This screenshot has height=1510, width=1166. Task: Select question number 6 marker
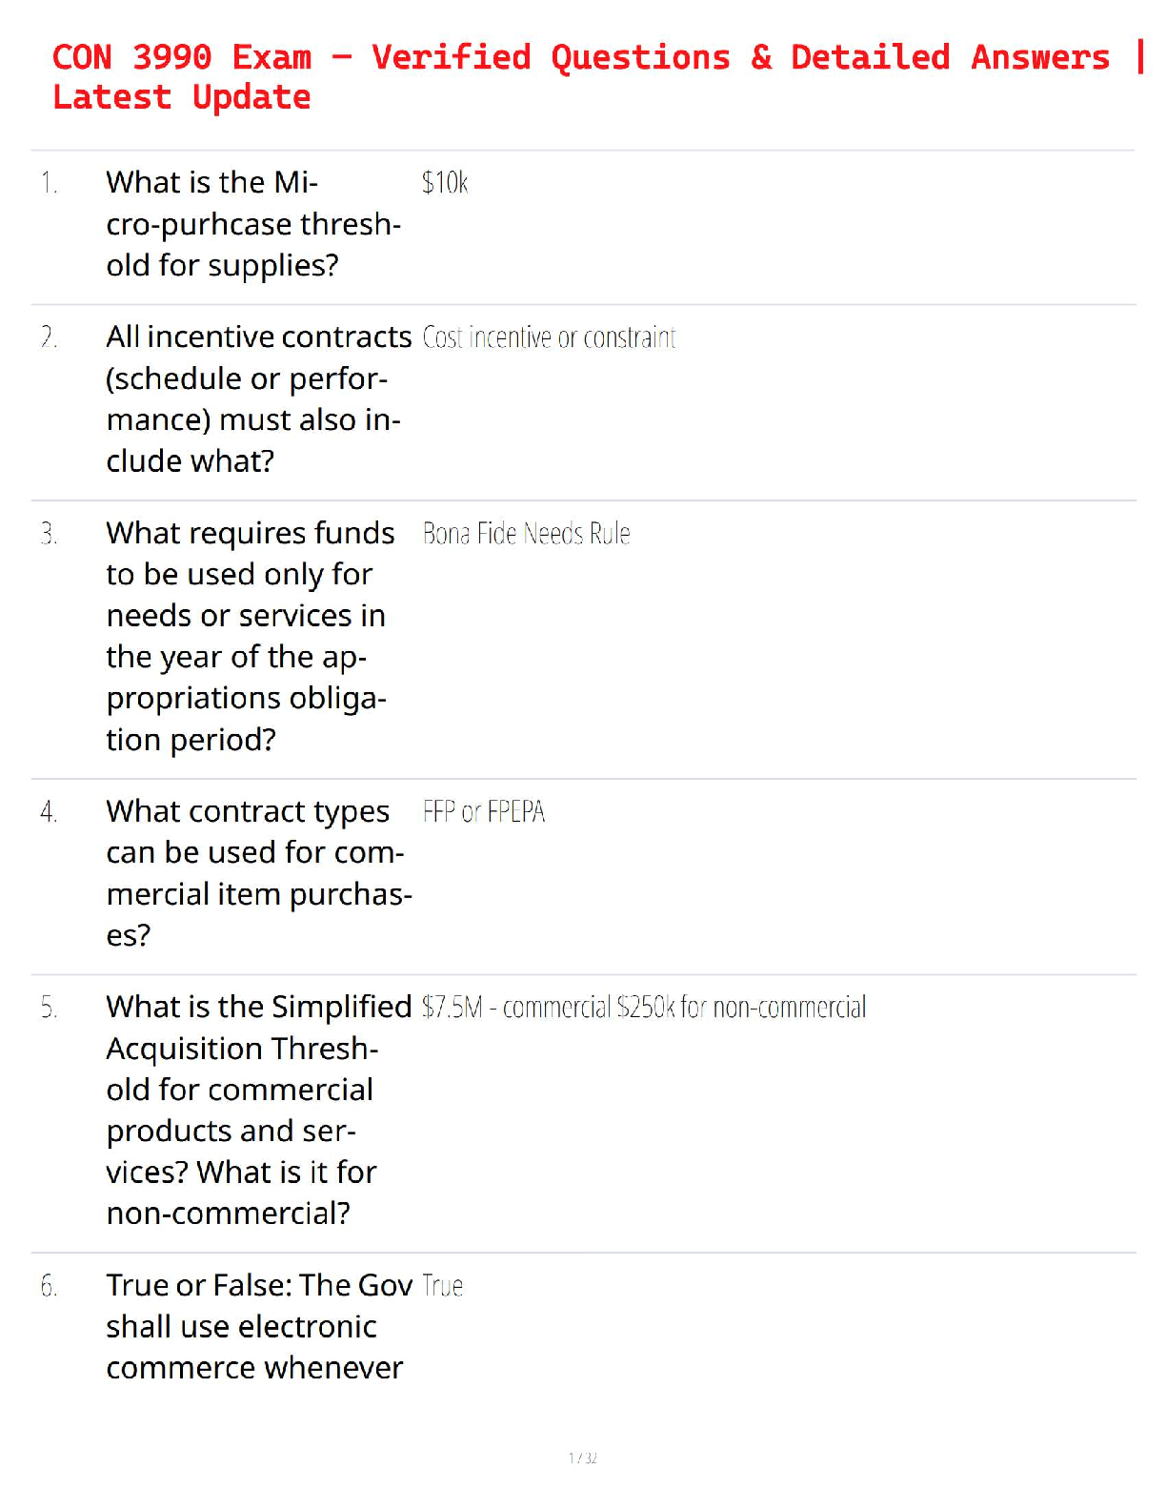[50, 1286]
